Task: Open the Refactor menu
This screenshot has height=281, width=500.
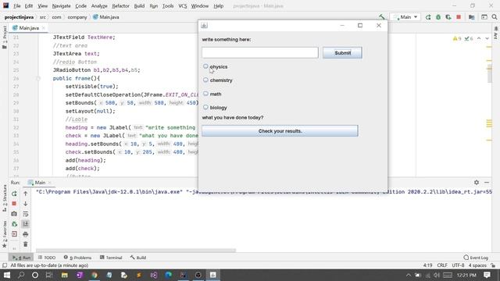Action: pos(120,5)
